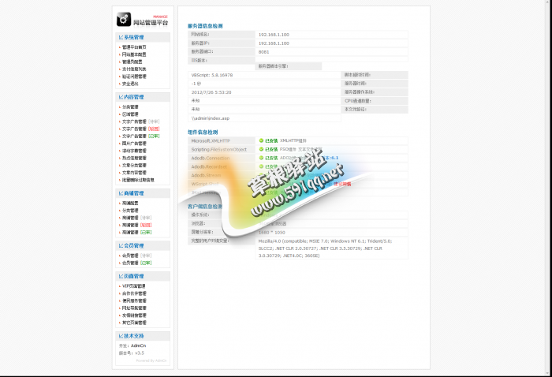Click 192.168.1.100 in the 服务器IP row

point(274,43)
